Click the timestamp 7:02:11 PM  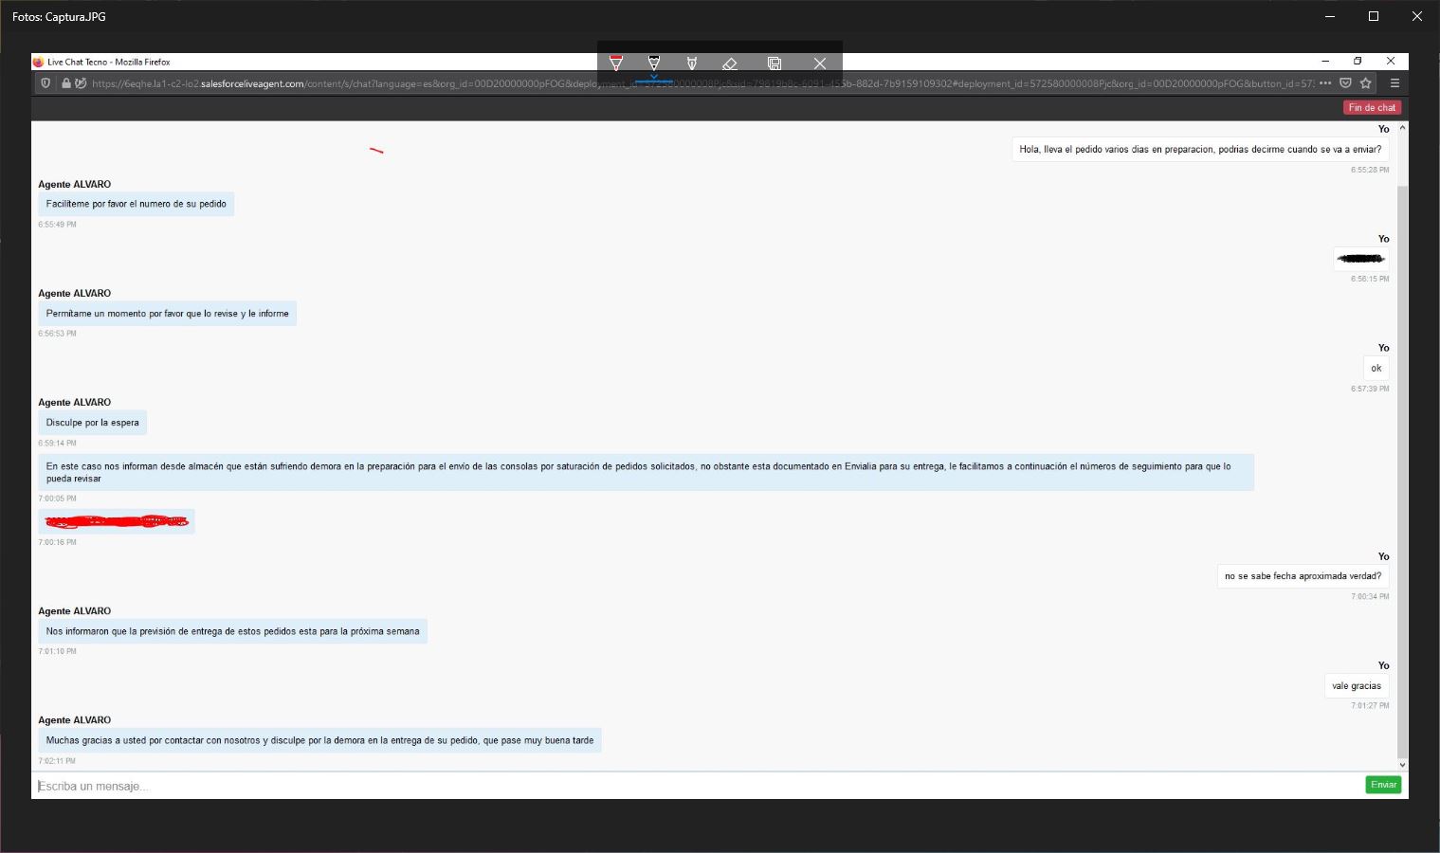58,761
